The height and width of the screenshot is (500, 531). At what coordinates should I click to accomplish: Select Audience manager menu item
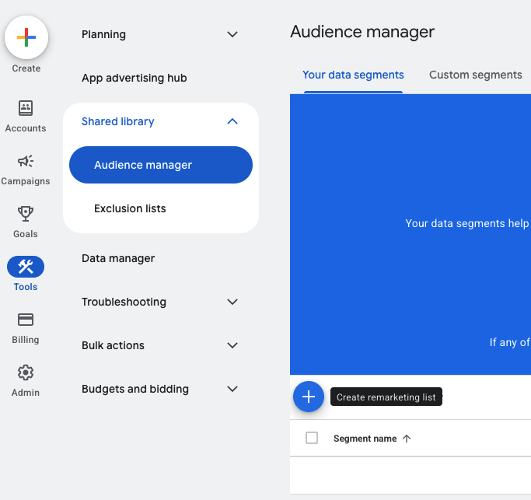(161, 165)
